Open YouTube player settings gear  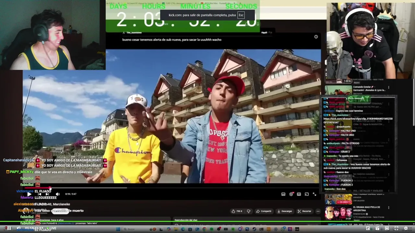pos(291,194)
